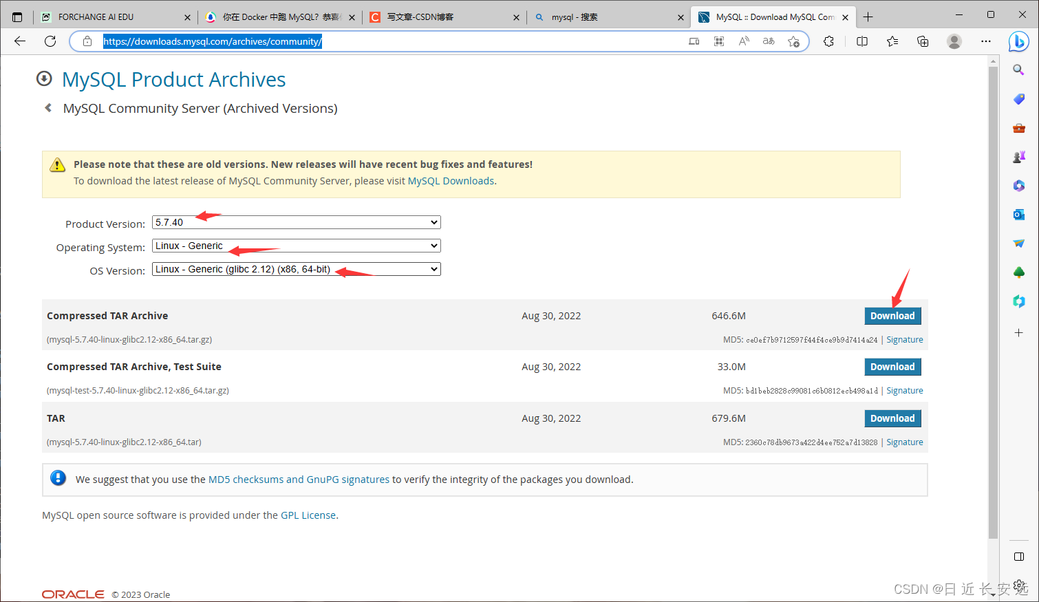Click the QR code icon in address bar
The width and height of the screenshot is (1039, 602).
click(x=719, y=41)
